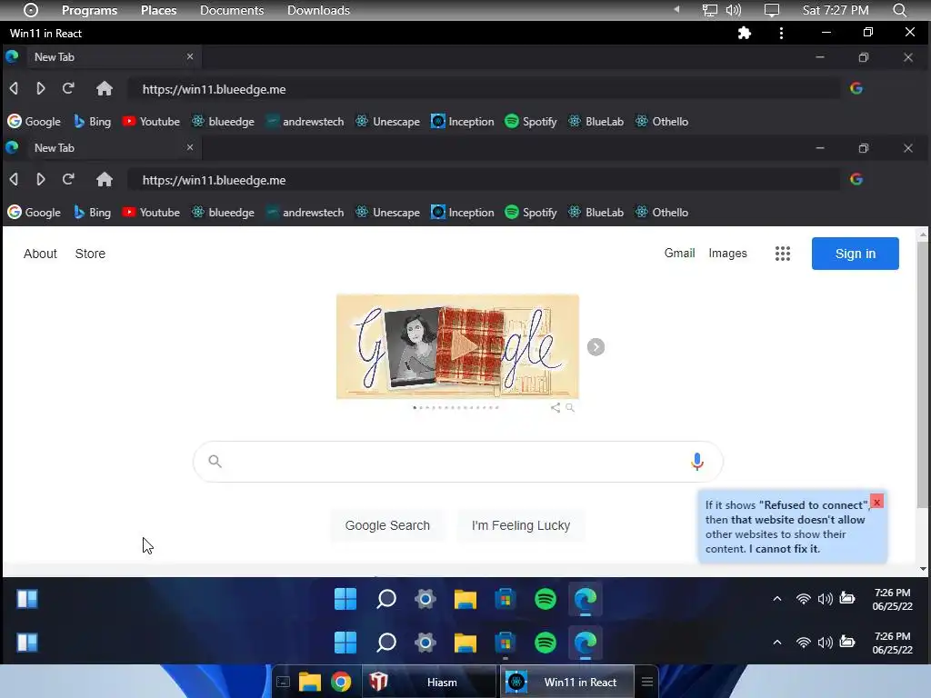931x698 pixels.
Task: Open the Google apps grid icon
Action: (783, 254)
